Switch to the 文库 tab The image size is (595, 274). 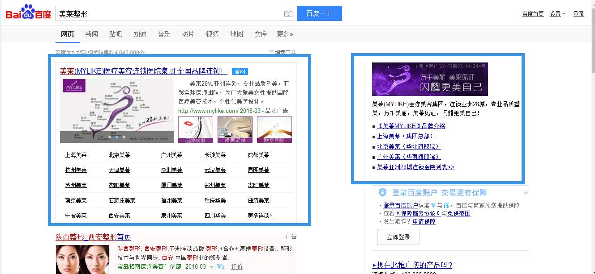click(x=261, y=34)
